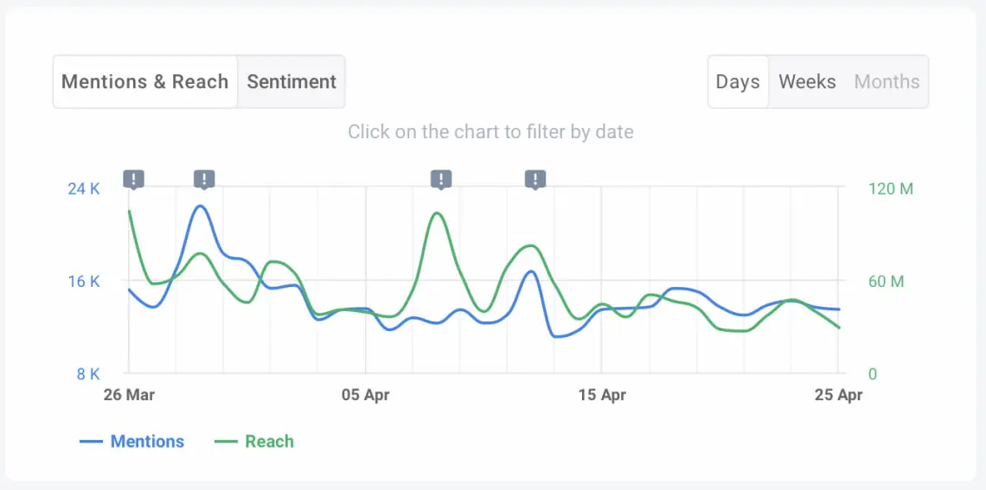Choose the Months grouping option
Image resolution: width=986 pixels, height=490 pixels.
pyautogui.click(x=887, y=82)
